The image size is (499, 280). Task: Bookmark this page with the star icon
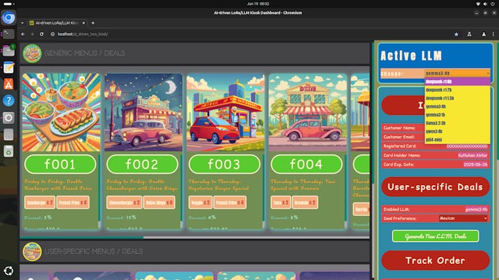[x=457, y=34]
